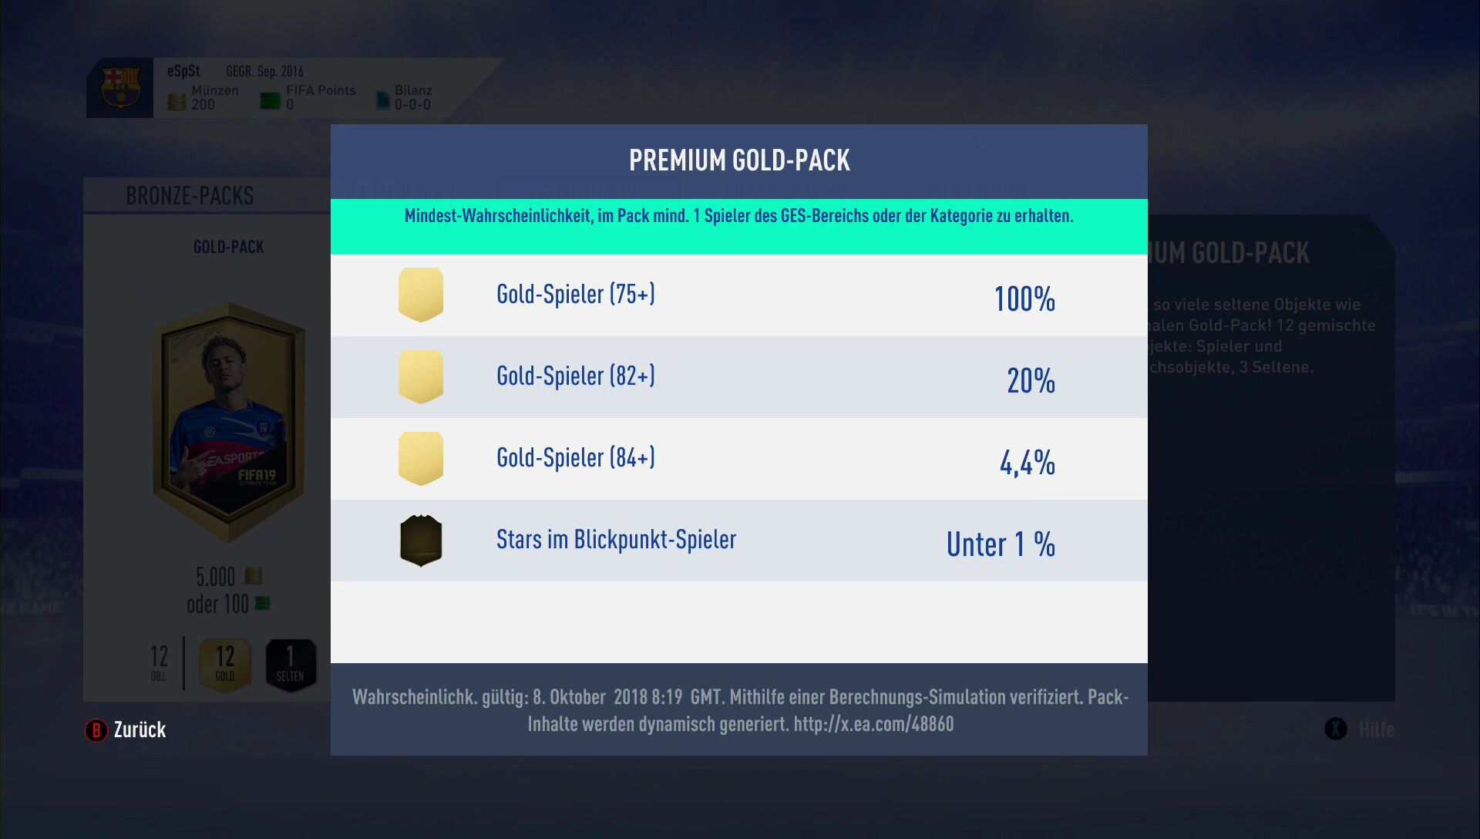Viewport: 1480px width, 839px height.
Task: Click the Neymar gold pack artwork
Action: 229,423
